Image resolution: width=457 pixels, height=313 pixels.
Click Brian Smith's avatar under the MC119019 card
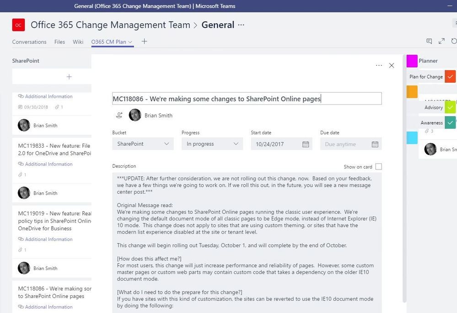pos(24,268)
